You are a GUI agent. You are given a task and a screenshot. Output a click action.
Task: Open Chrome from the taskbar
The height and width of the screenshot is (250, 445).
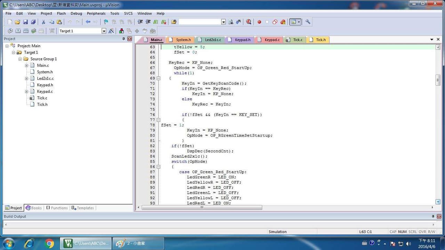49,243
